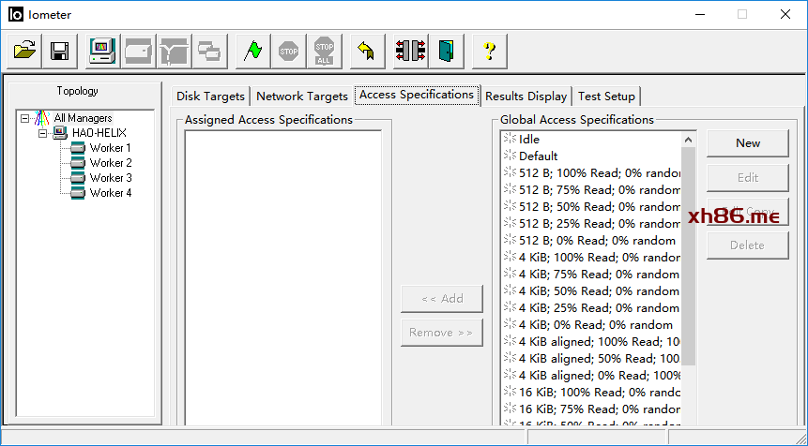The image size is (808, 446).
Task: Click the Worker 3 disk icon
Action: [x=78, y=178]
